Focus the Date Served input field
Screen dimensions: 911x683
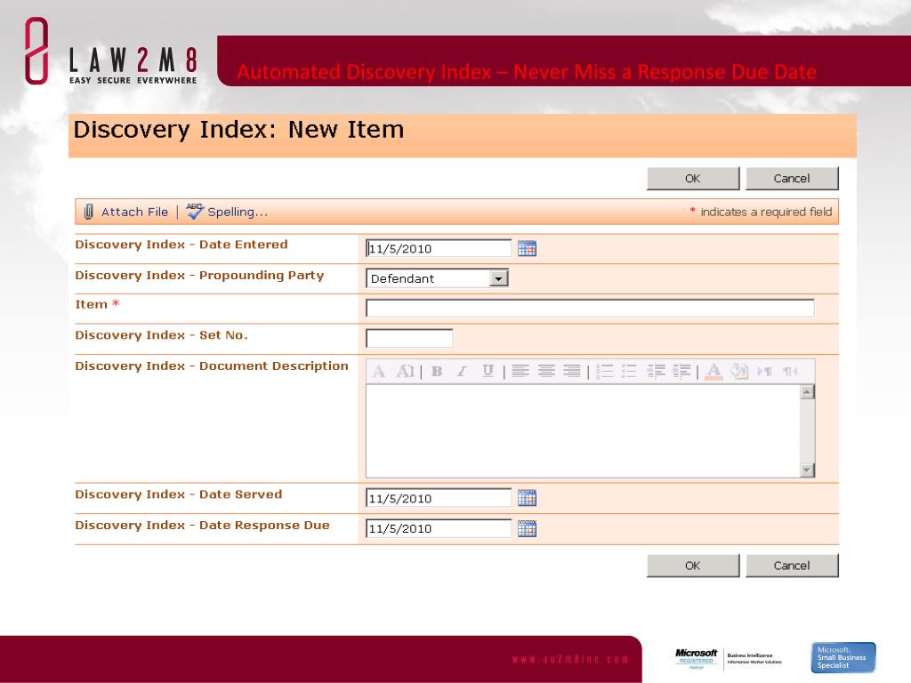point(439,498)
